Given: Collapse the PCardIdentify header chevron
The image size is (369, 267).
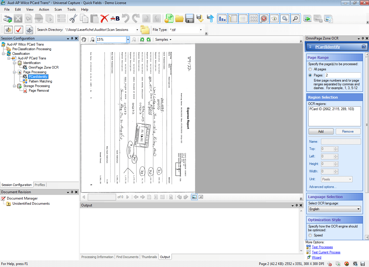Looking at the screenshot, I should (310, 47).
